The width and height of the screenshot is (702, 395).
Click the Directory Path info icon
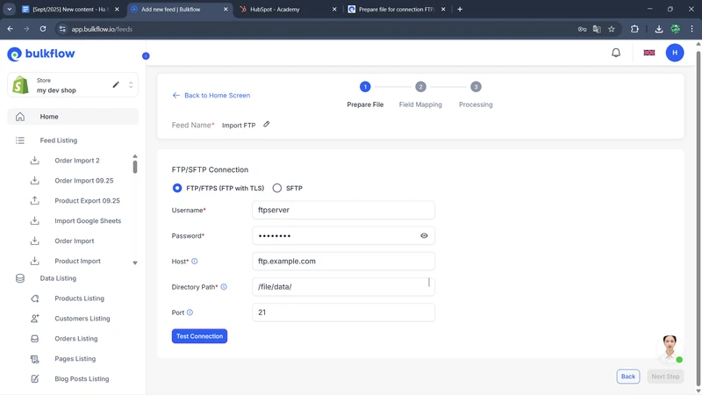(x=224, y=287)
